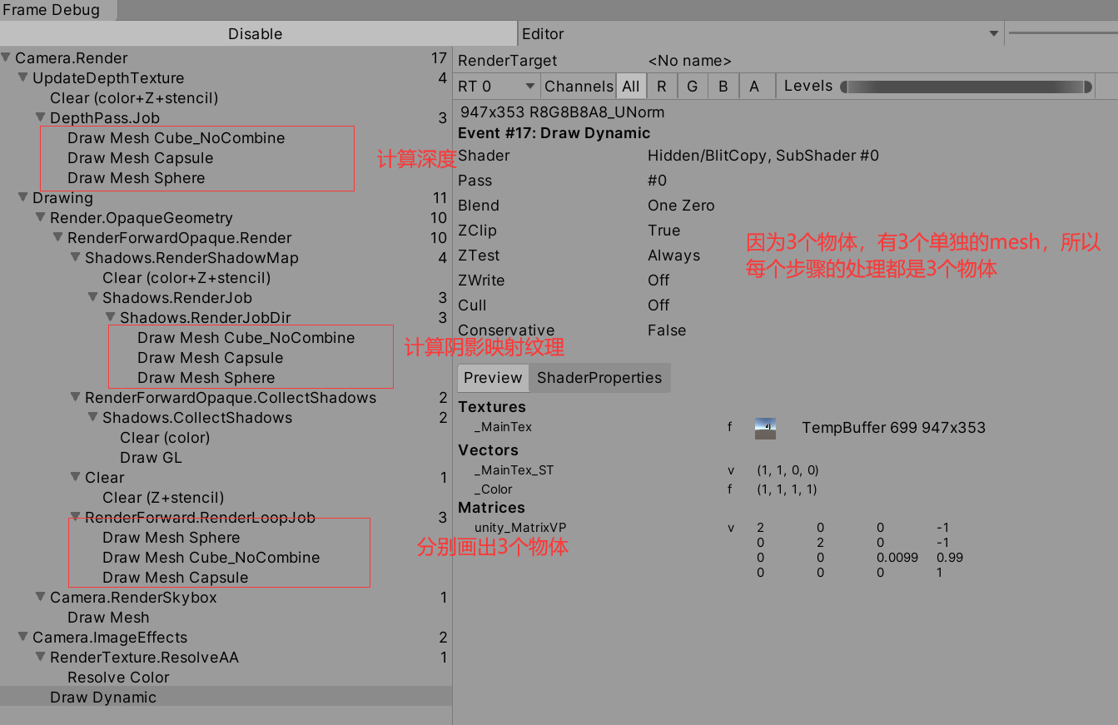
Task: Collapse the UpdateDepthTexture node
Action: click(24, 78)
